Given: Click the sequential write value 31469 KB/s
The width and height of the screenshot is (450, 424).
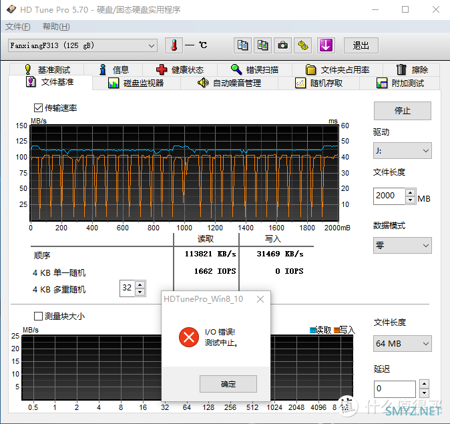Looking at the screenshot, I should point(280,254).
